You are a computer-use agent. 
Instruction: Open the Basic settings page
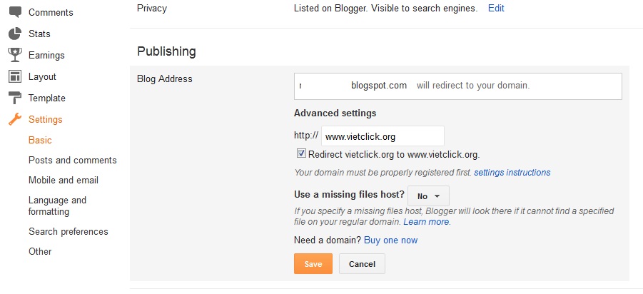pos(40,141)
